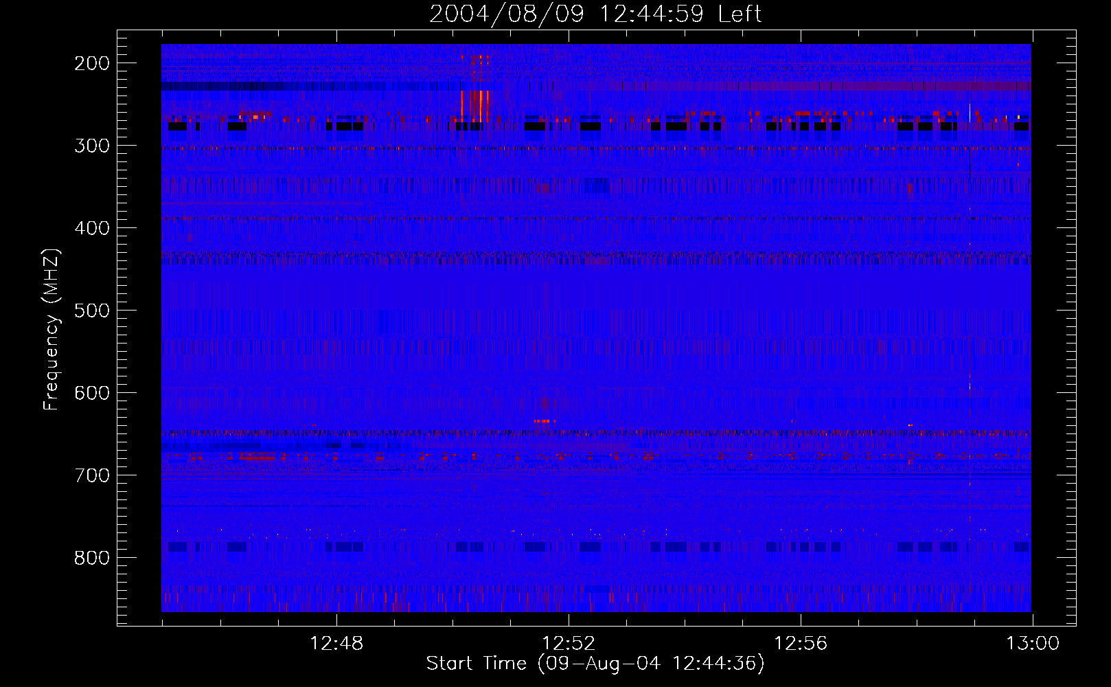Image resolution: width=1111 pixels, height=687 pixels.
Task: Click the "Start Time (09-Aug-04 12:44:36)" label
Action: click(x=595, y=664)
